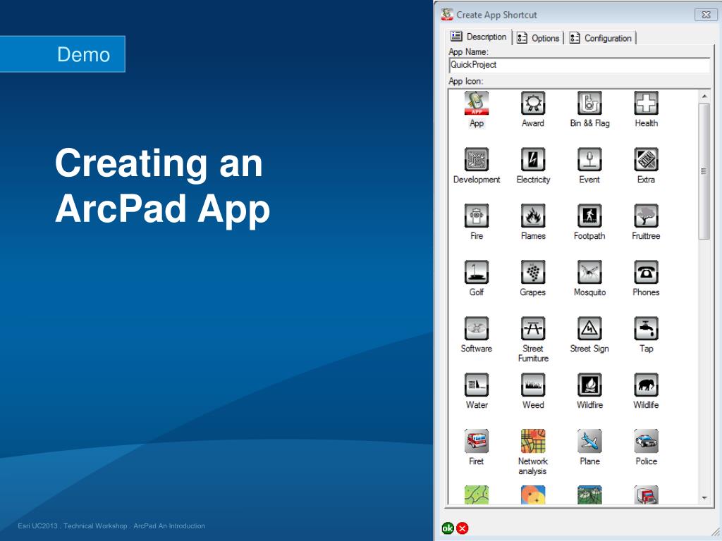
Task: Select the Street Furniture icon
Action: pyautogui.click(x=533, y=328)
